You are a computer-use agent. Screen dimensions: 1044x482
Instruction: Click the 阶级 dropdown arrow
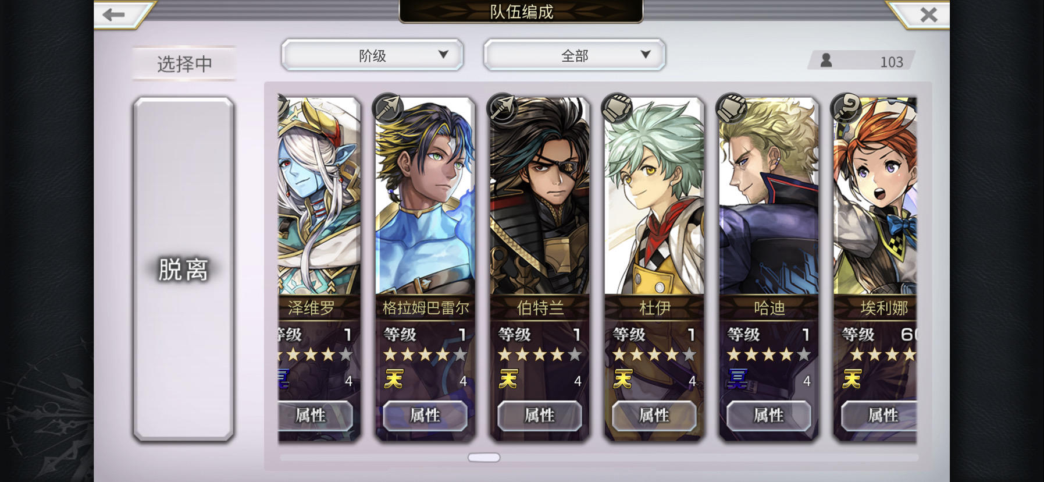pos(443,54)
